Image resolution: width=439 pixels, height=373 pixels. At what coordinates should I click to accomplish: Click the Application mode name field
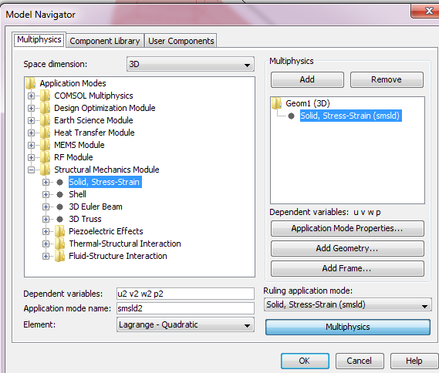click(185, 308)
